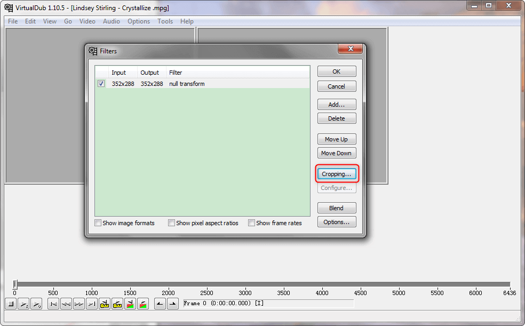Jump to the end of video

(x=92, y=304)
